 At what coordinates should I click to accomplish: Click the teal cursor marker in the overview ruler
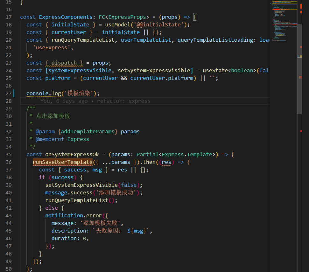click(298, 56)
